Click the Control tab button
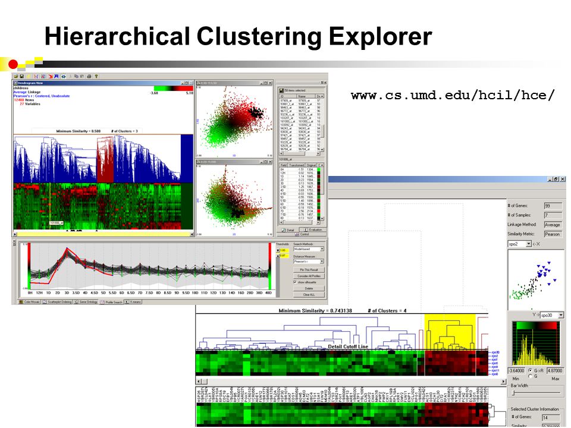Screen dimensions: 571x428 (302, 234)
